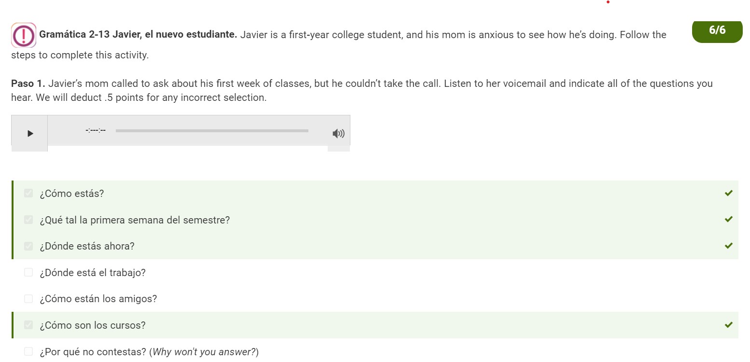Click the 6/6 score badge
Viewport: 750px width, 362px height.
717,30
